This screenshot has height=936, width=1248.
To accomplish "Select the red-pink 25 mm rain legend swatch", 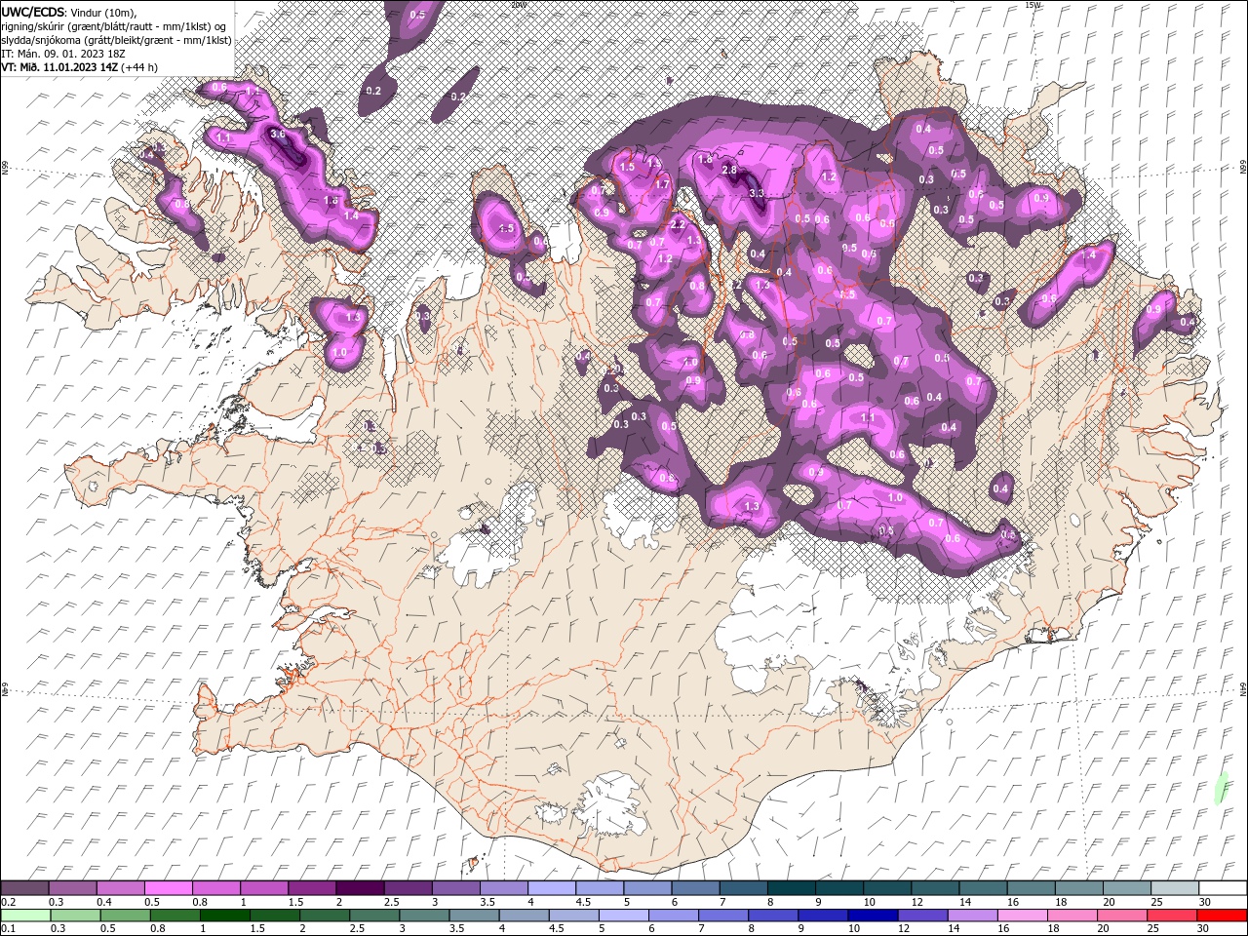I will pos(1172,916).
